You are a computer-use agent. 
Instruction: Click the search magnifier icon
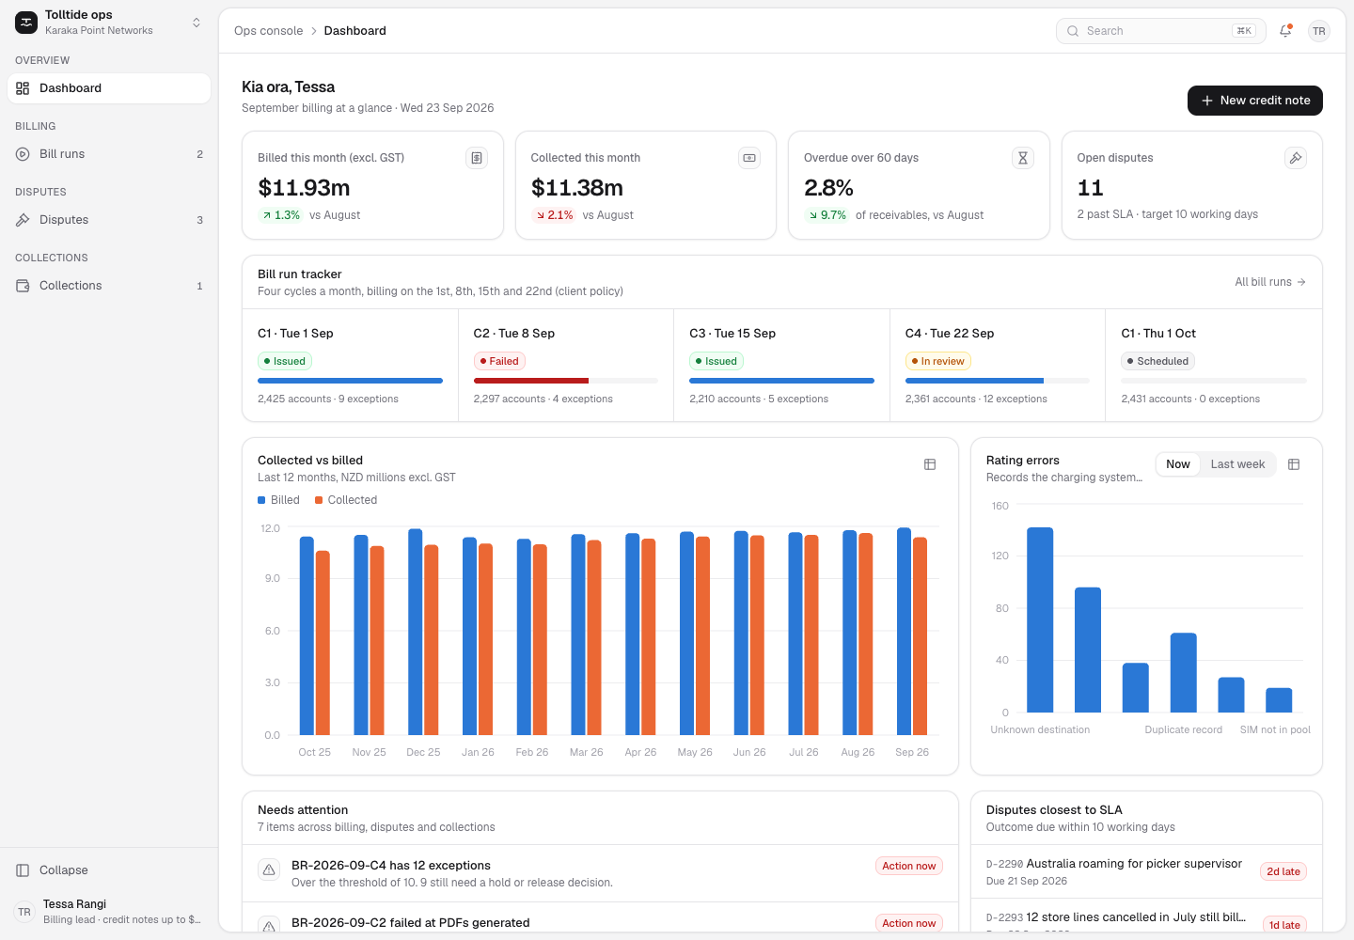tap(1073, 31)
